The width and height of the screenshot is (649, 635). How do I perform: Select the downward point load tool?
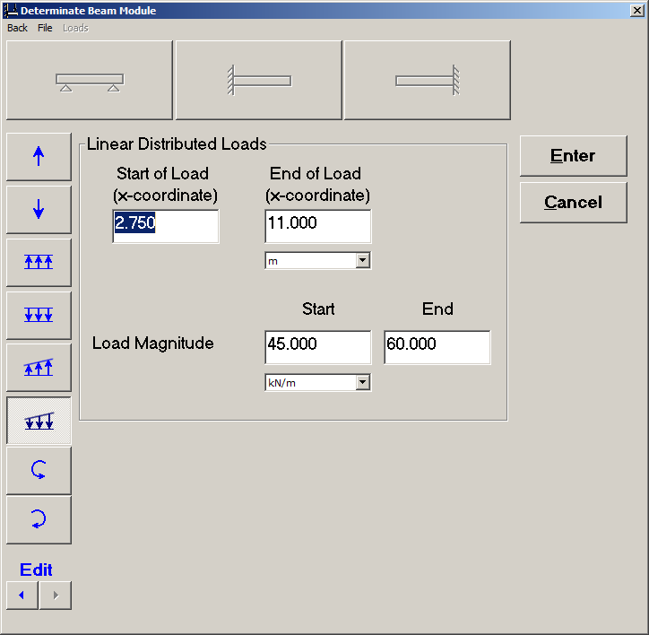coord(39,210)
